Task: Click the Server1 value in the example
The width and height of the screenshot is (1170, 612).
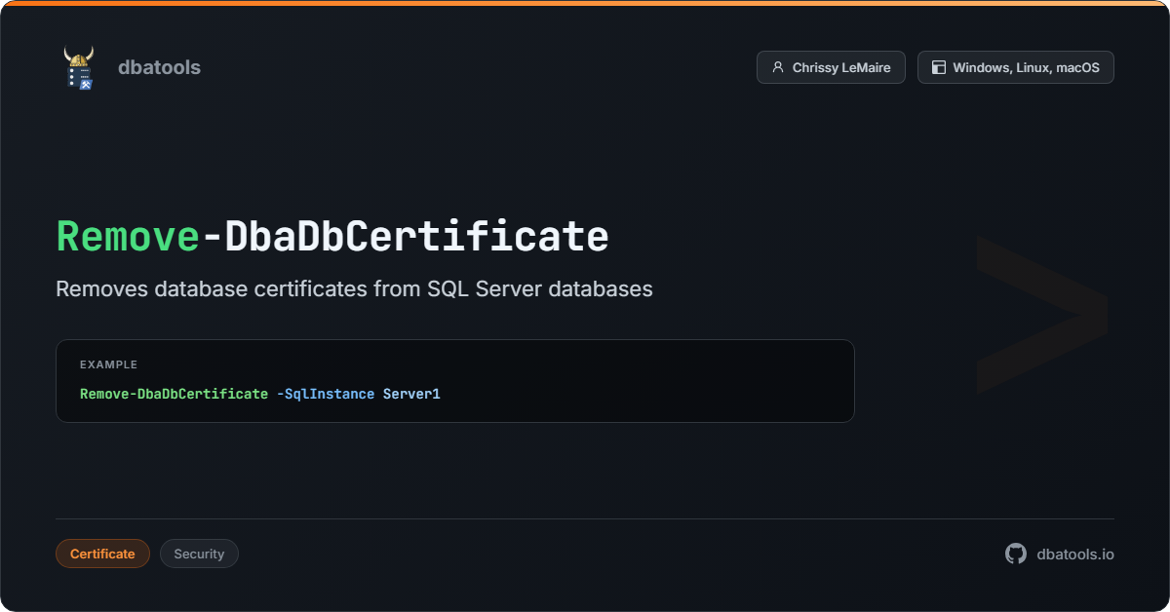Action: click(411, 394)
